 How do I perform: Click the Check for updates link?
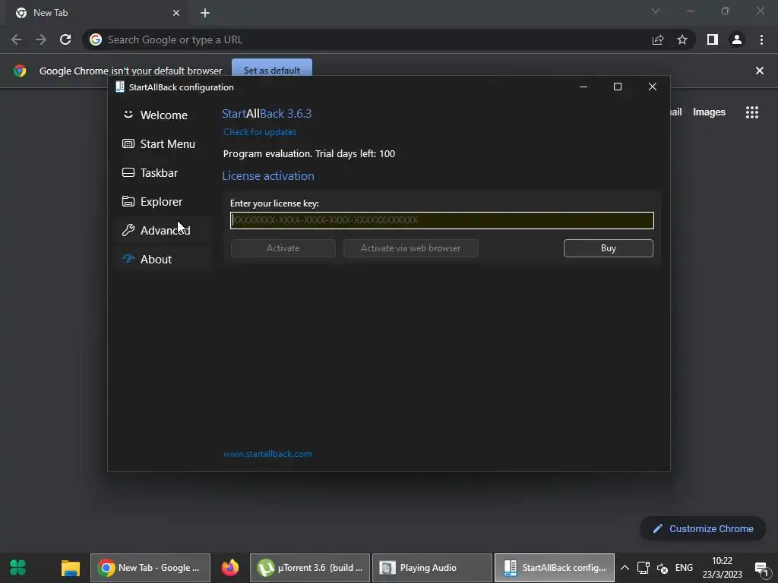(x=260, y=132)
